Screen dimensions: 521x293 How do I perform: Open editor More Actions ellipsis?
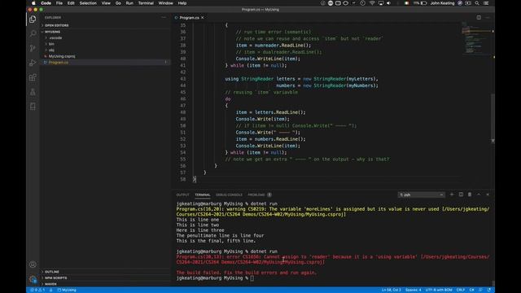[488, 17]
